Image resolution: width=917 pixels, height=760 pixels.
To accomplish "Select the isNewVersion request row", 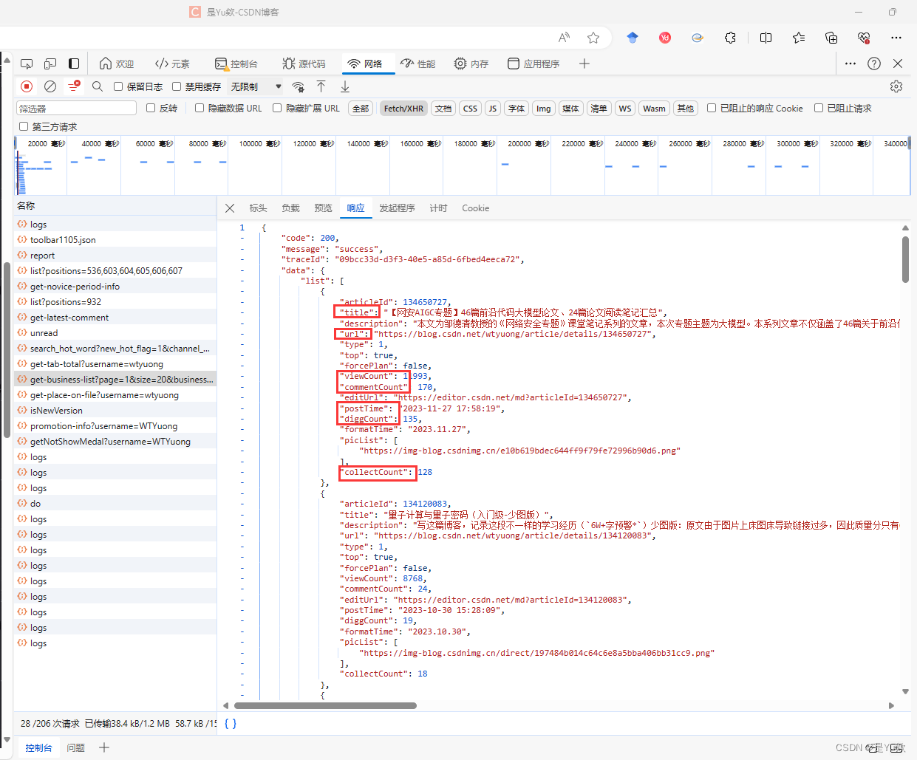I will coord(115,410).
